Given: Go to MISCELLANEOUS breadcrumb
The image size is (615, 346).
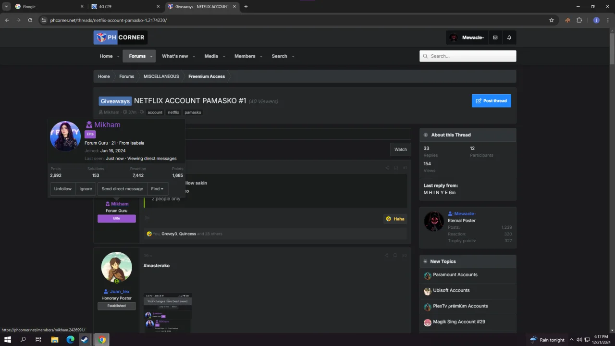Looking at the screenshot, I should click(x=161, y=76).
